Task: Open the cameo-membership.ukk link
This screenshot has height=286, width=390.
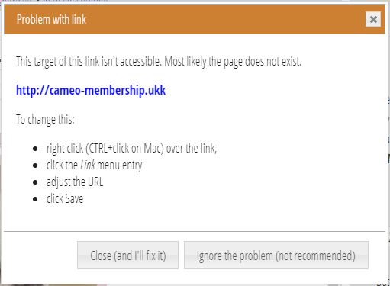Action: [91, 90]
